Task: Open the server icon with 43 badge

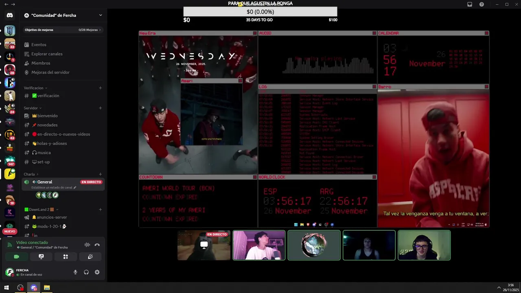Action: (10, 135)
